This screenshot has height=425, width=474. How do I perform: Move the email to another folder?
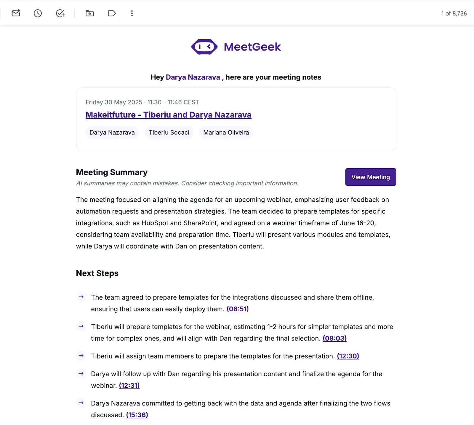click(x=89, y=13)
